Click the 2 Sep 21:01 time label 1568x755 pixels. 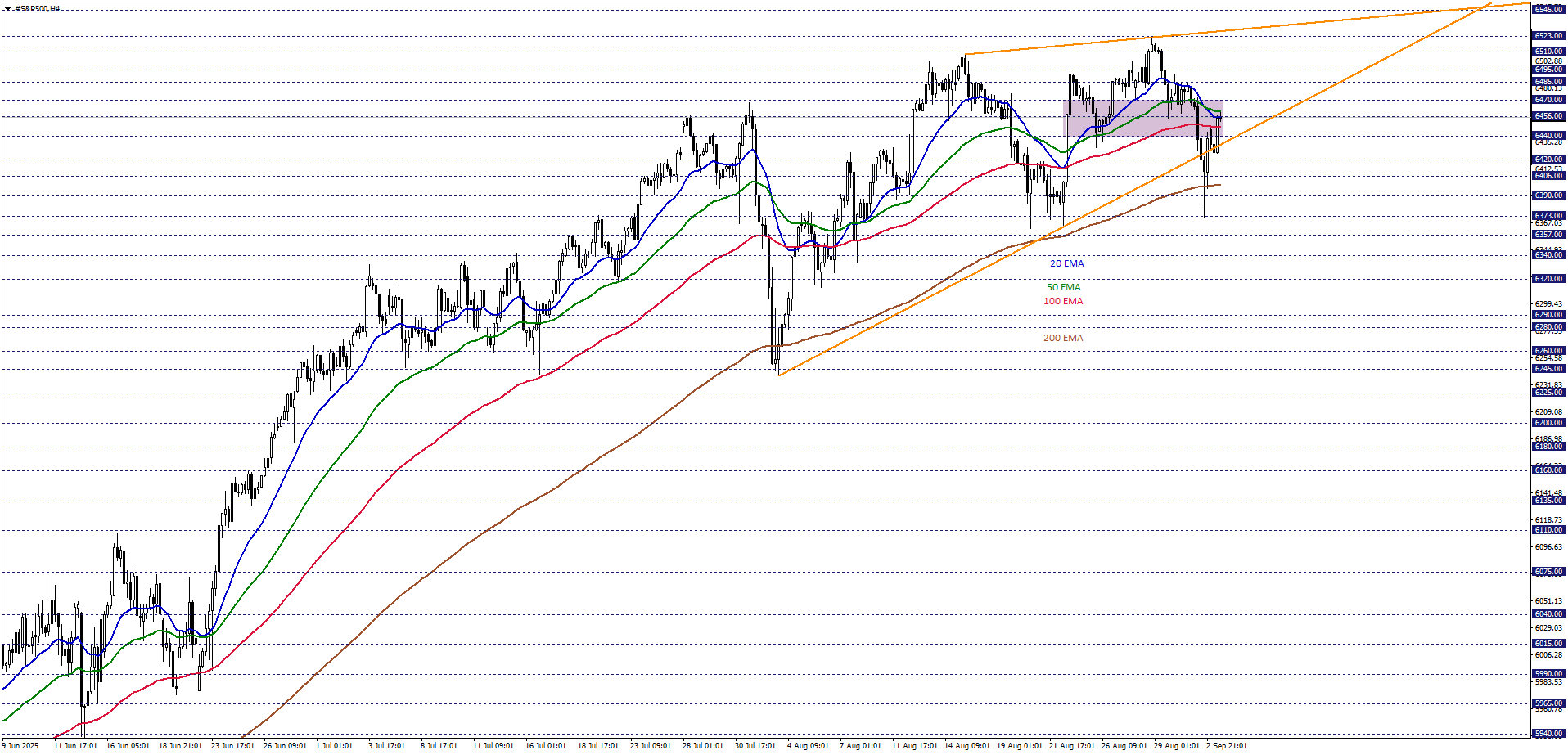(1228, 746)
